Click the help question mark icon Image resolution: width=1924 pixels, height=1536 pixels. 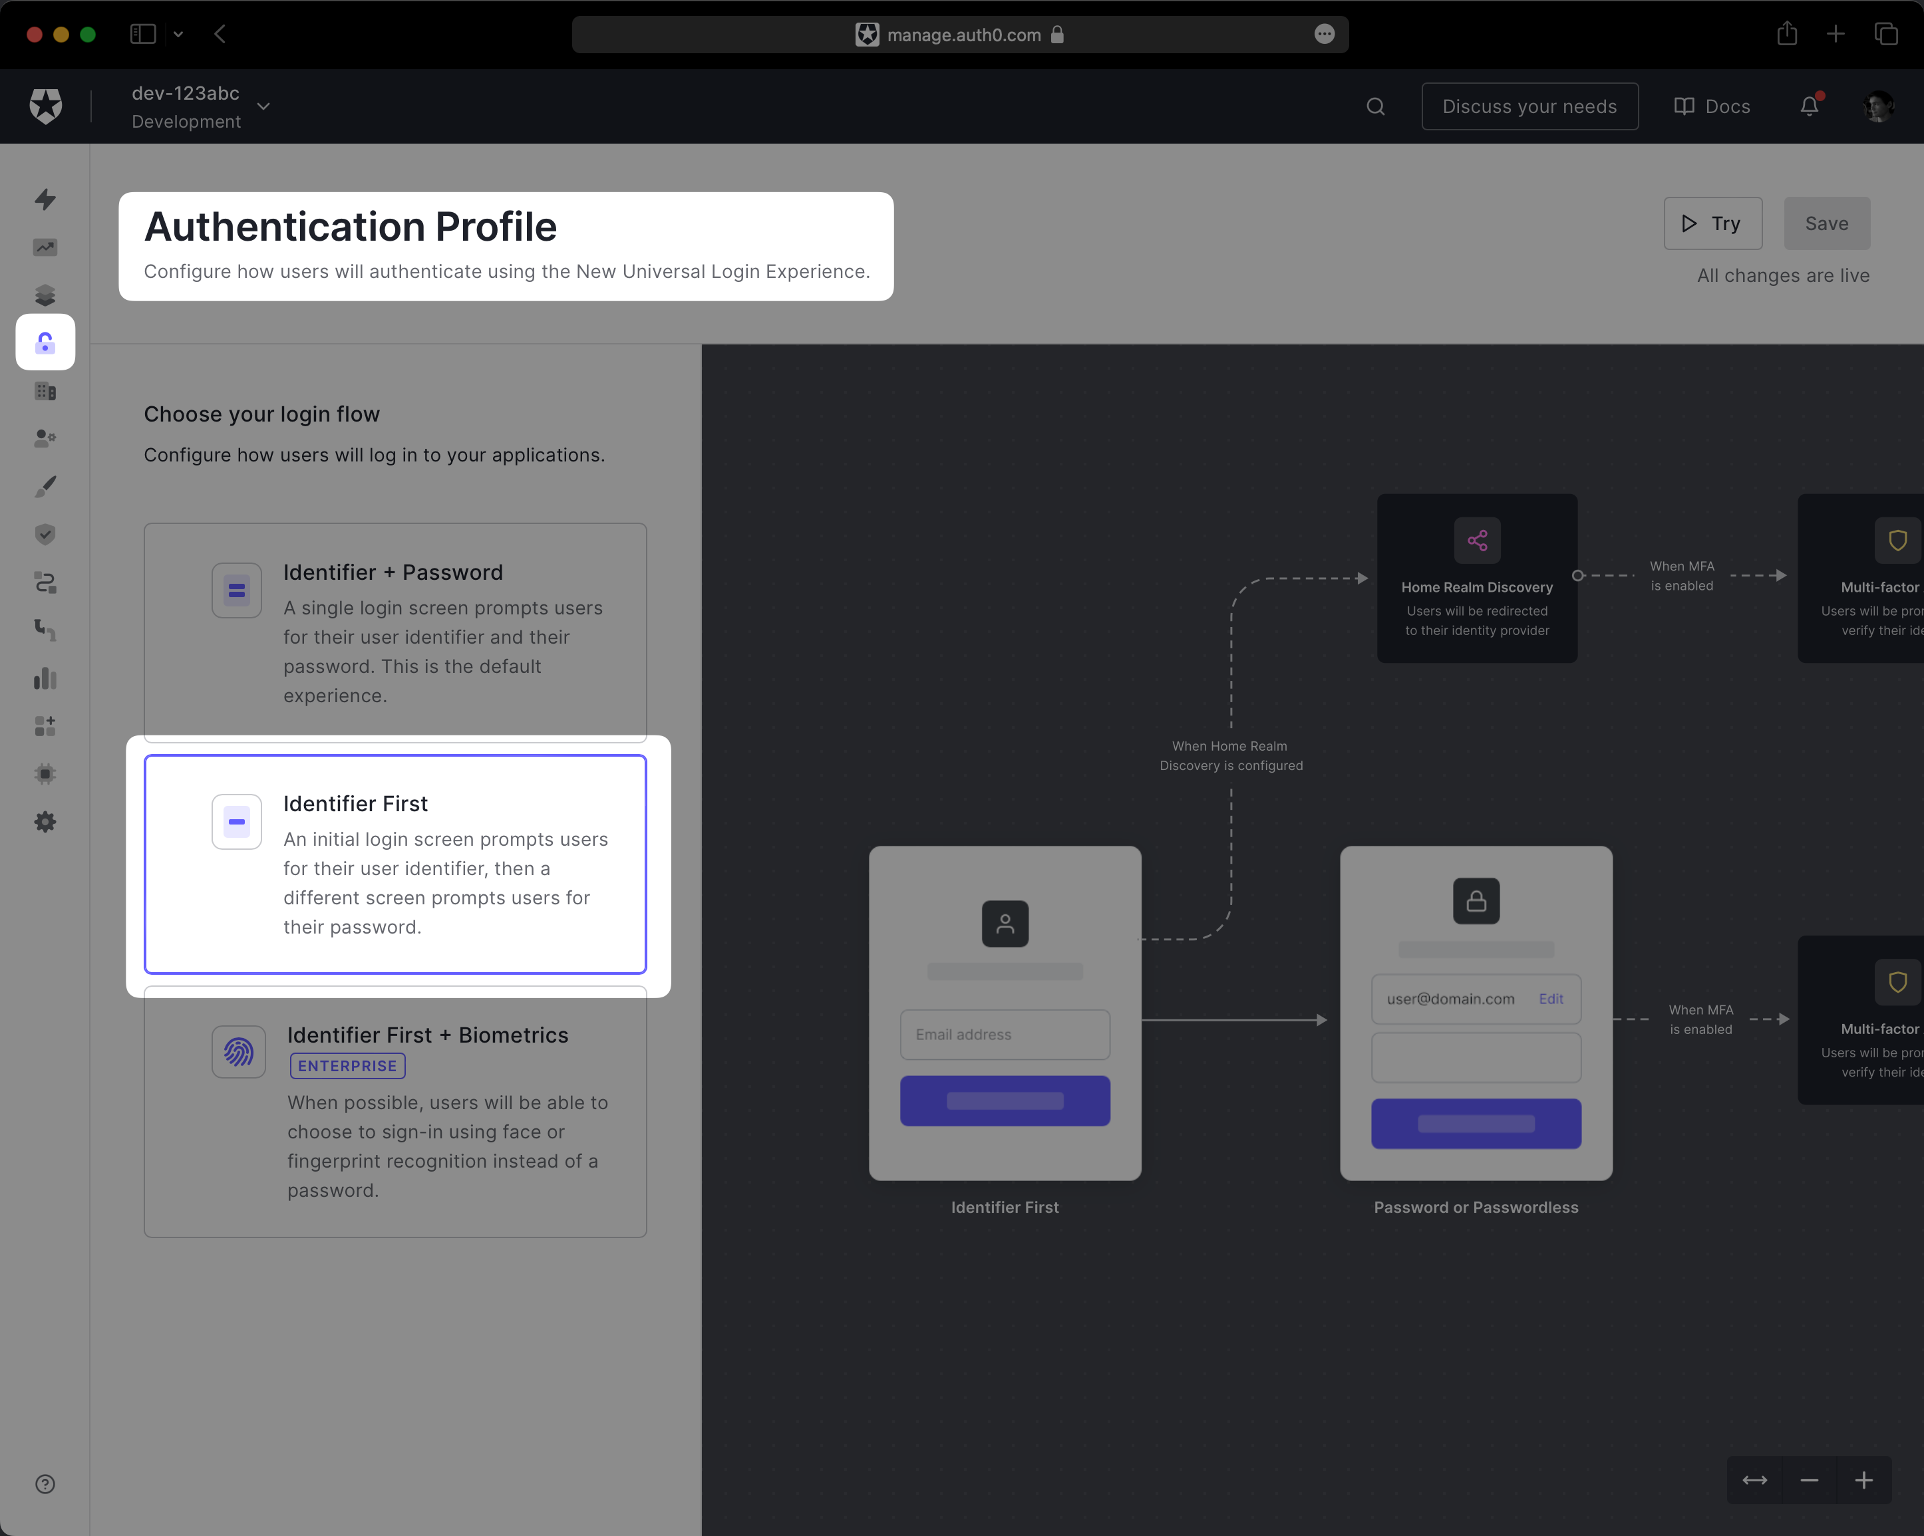(x=45, y=1484)
